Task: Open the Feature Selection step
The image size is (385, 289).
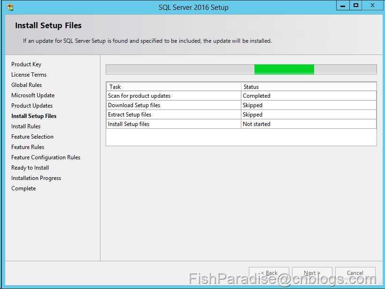Action: (x=32, y=137)
